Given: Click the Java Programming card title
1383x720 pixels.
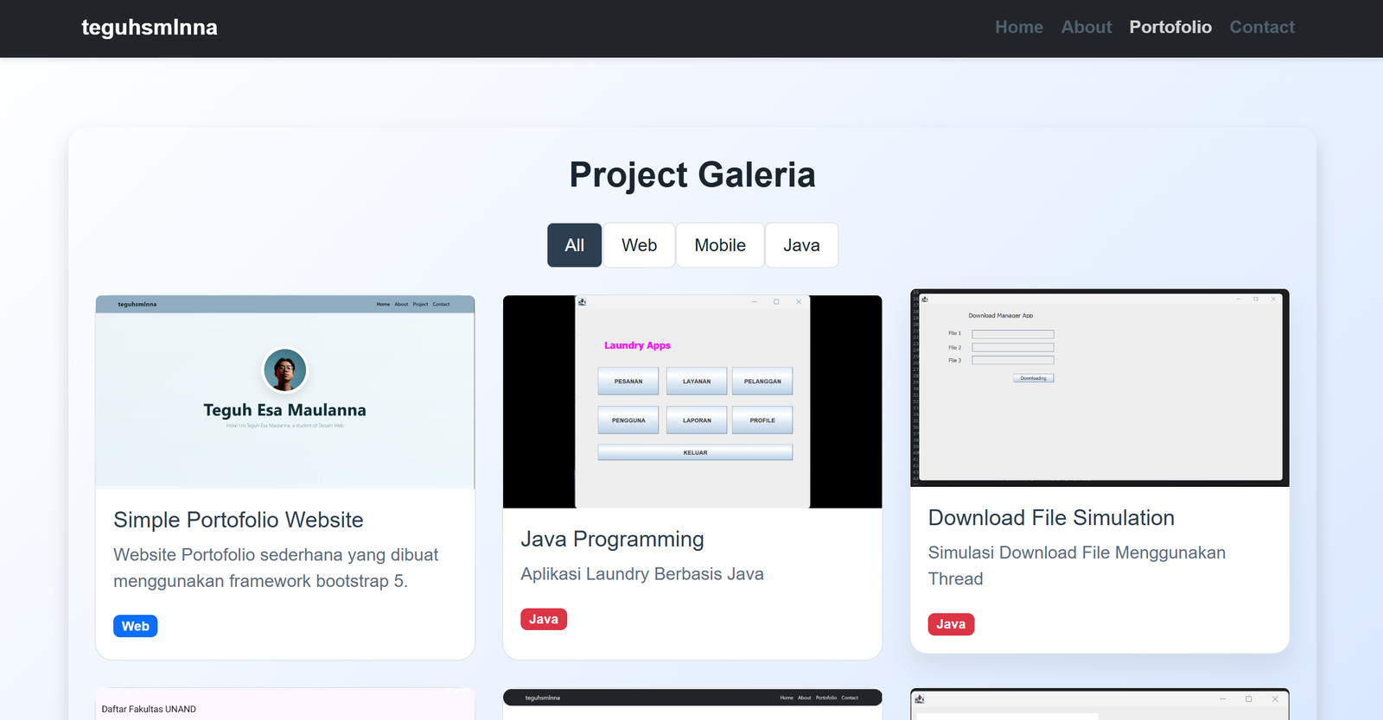Looking at the screenshot, I should point(612,540).
